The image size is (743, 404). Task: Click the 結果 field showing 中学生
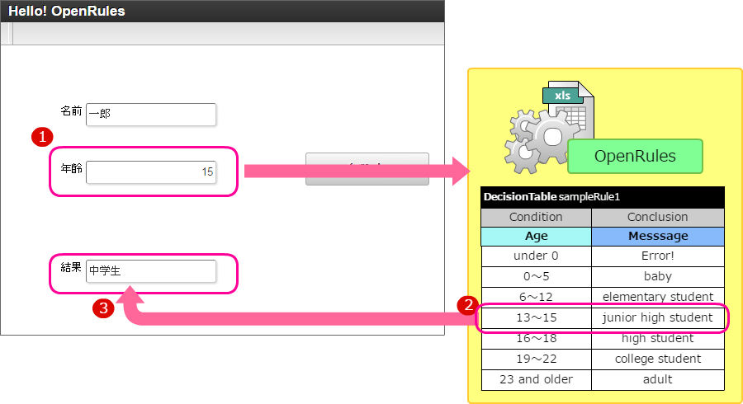tap(151, 271)
